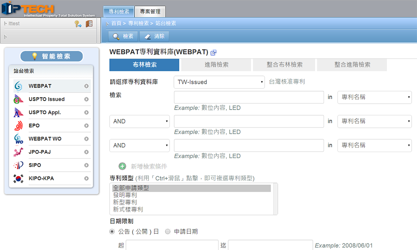The width and height of the screenshot is (417, 250).
Task: Select 新式樣專利 in patent type list
Action: pyautogui.click(x=191, y=210)
